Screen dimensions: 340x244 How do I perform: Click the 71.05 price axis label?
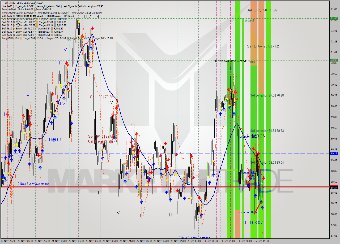pos(334,52)
